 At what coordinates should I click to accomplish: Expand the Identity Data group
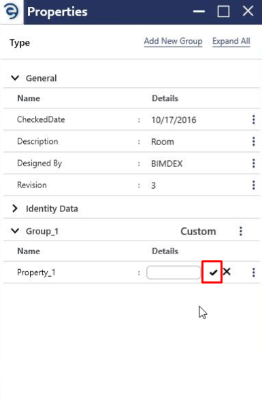[15, 209]
